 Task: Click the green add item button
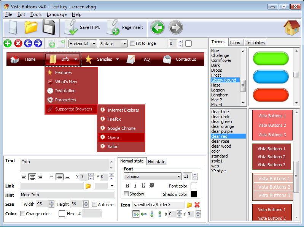tap(7, 43)
